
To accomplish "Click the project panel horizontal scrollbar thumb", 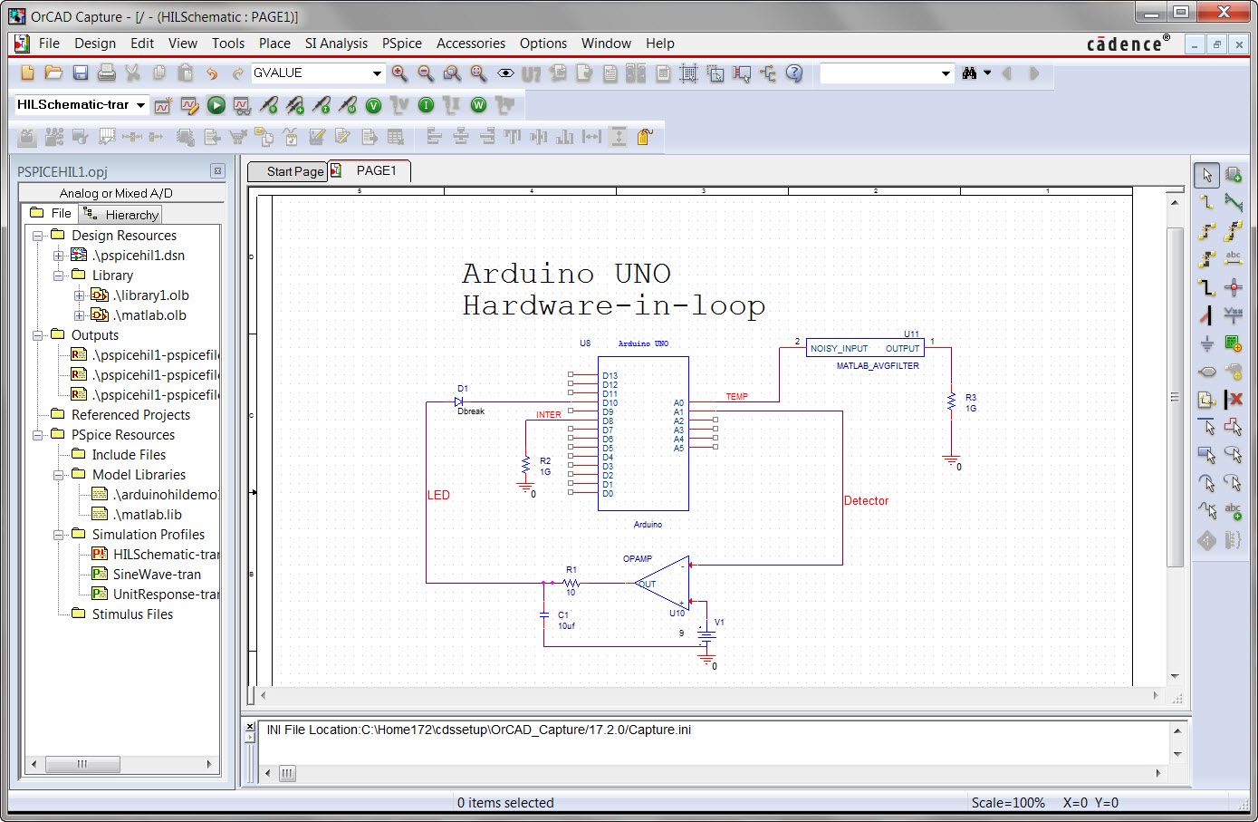I will pyautogui.click(x=82, y=764).
